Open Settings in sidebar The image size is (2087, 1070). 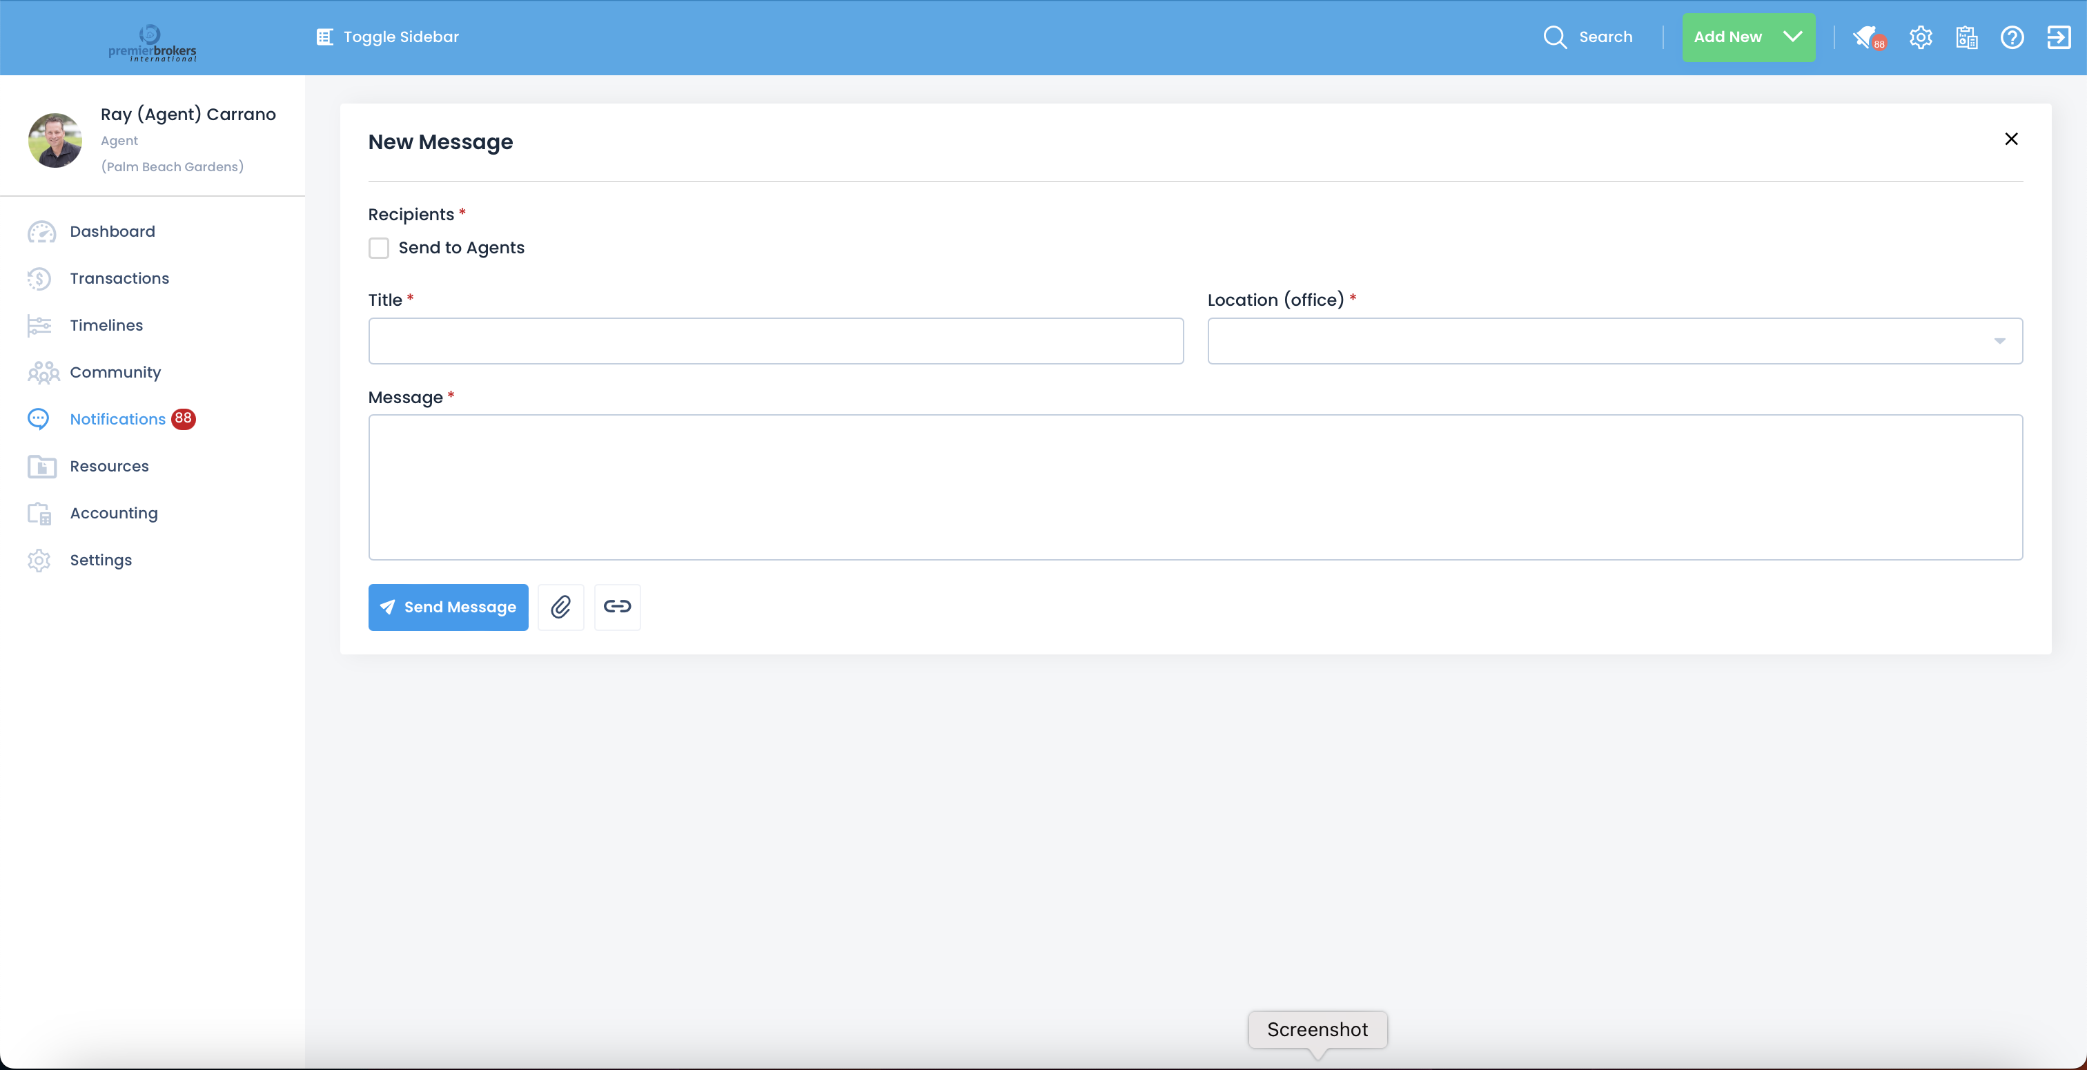click(x=101, y=561)
